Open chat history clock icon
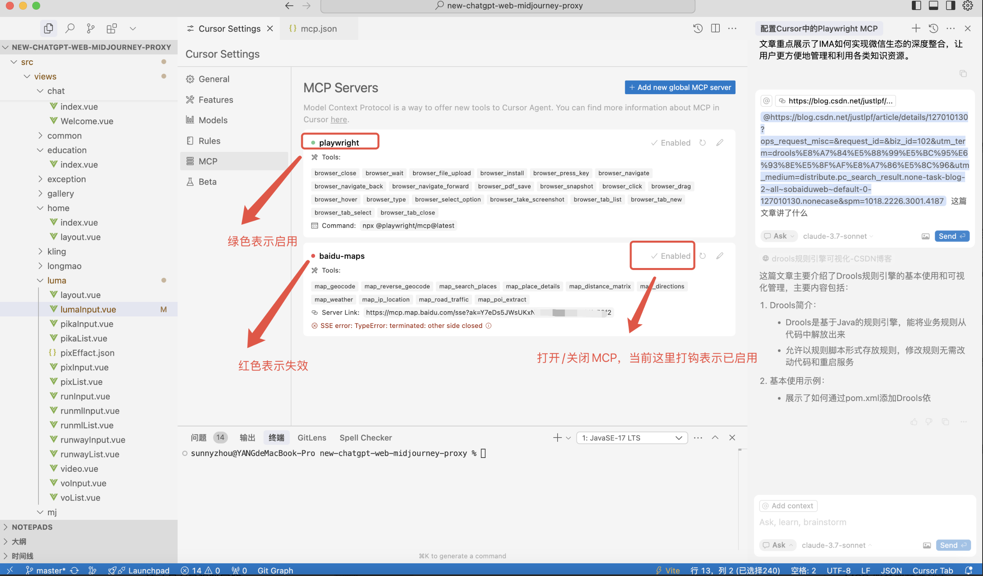 point(933,28)
